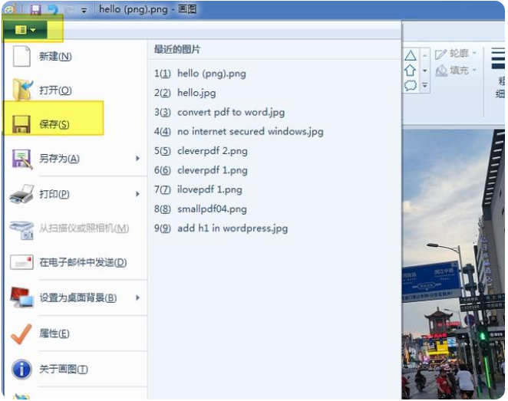Select the triangle shape
The width and height of the screenshot is (508, 401).
pos(411,56)
